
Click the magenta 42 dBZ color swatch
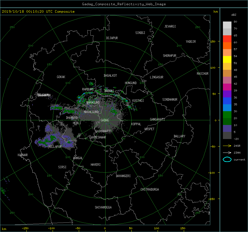point(227,87)
